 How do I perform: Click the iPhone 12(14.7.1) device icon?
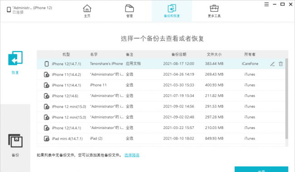coord(46,64)
